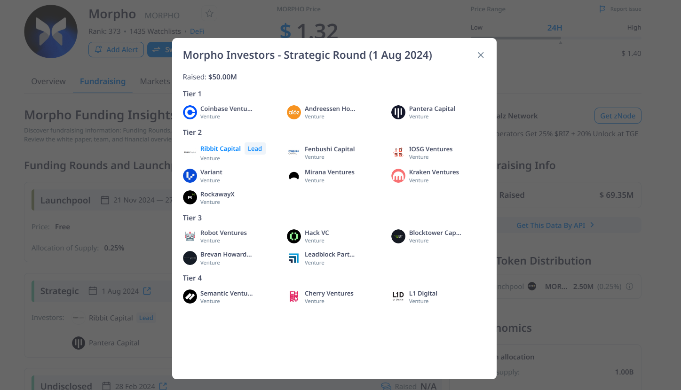Screen dimensions: 681x390
Task: Click the Cherry Ventures logo
Action: click(294, 296)
